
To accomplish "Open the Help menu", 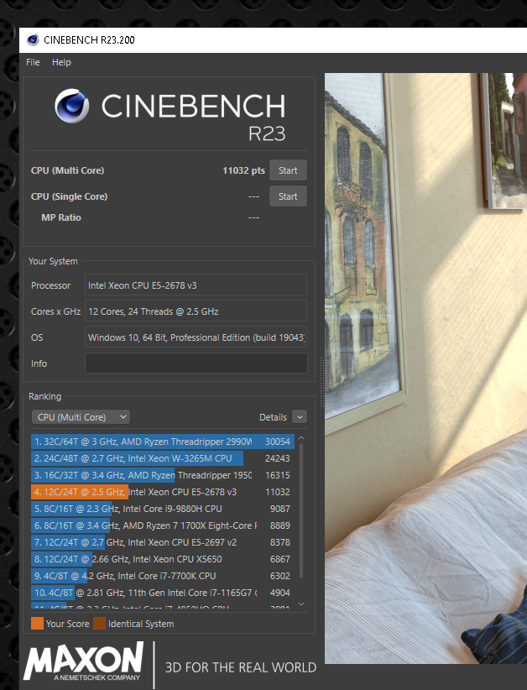I will coord(61,62).
